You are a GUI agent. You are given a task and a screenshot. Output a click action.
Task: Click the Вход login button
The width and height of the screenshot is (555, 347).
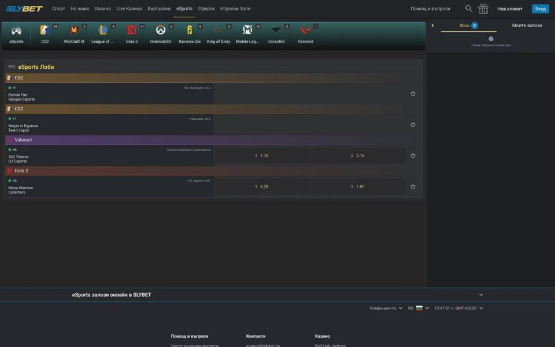[x=541, y=9]
